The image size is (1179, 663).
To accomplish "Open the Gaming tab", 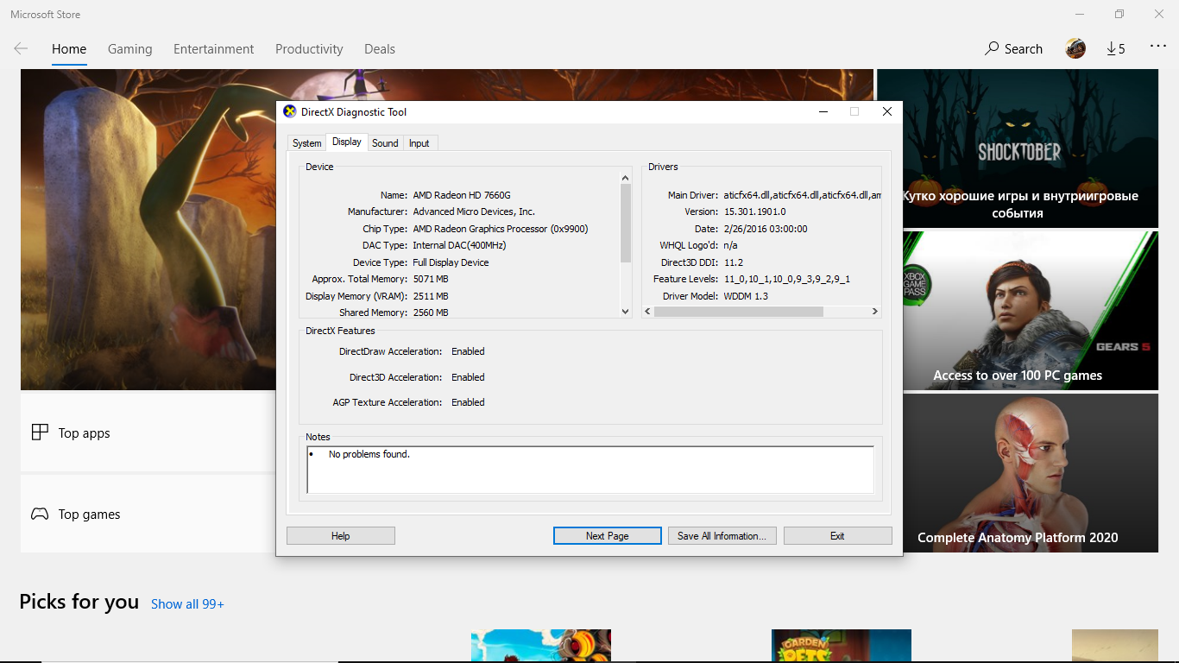I will pyautogui.click(x=130, y=49).
